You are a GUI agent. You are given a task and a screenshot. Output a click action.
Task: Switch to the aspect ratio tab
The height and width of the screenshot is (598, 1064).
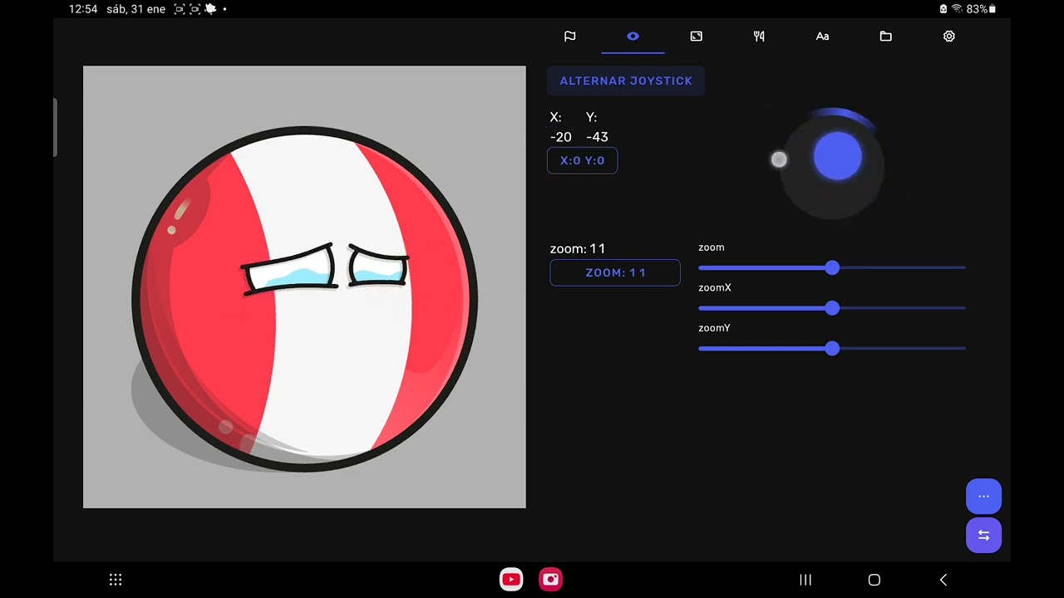[696, 37]
